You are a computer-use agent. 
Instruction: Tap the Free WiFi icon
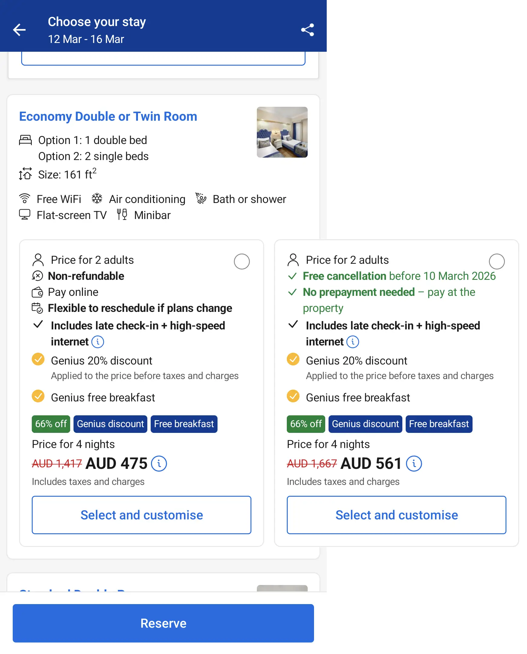pyautogui.click(x=25, y=199)
